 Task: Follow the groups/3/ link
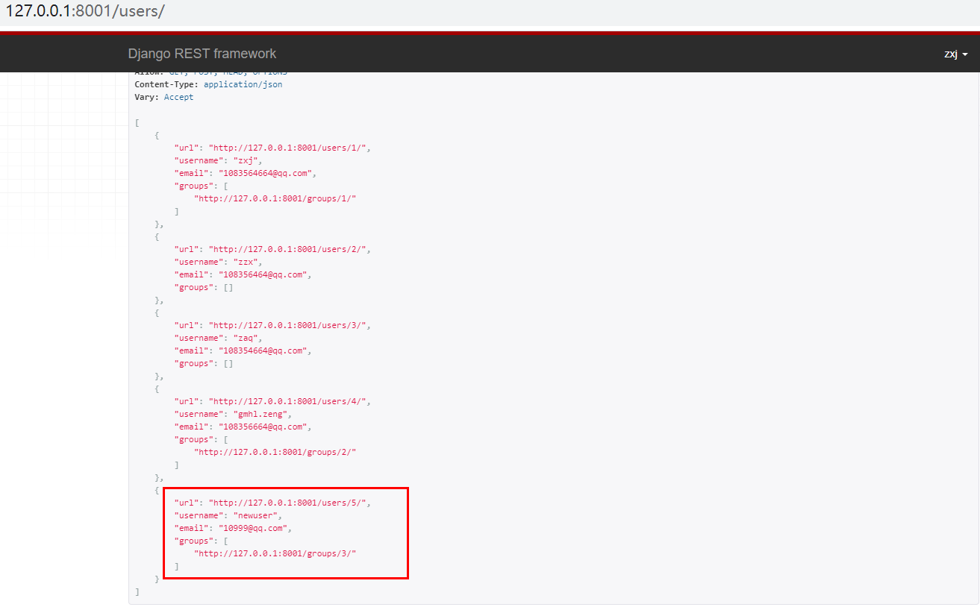pyautogui.click(x=275, y=553)
